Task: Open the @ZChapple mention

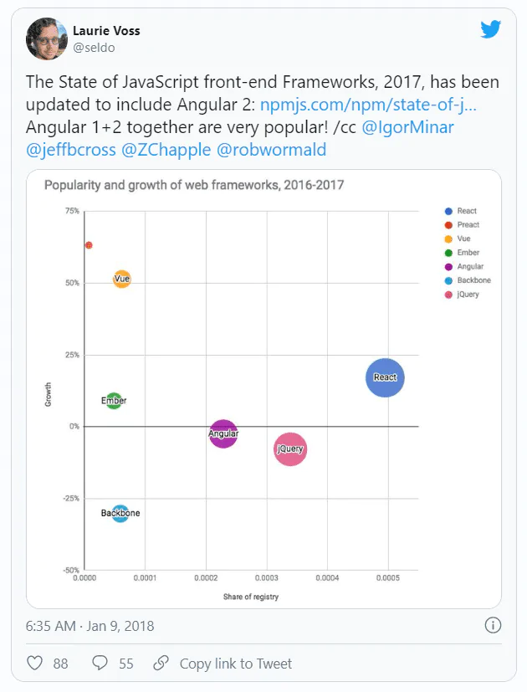Action: click(x=166, y=150)
